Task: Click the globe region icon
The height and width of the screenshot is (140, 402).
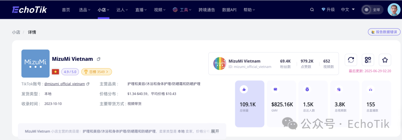Action: [367, 10]
